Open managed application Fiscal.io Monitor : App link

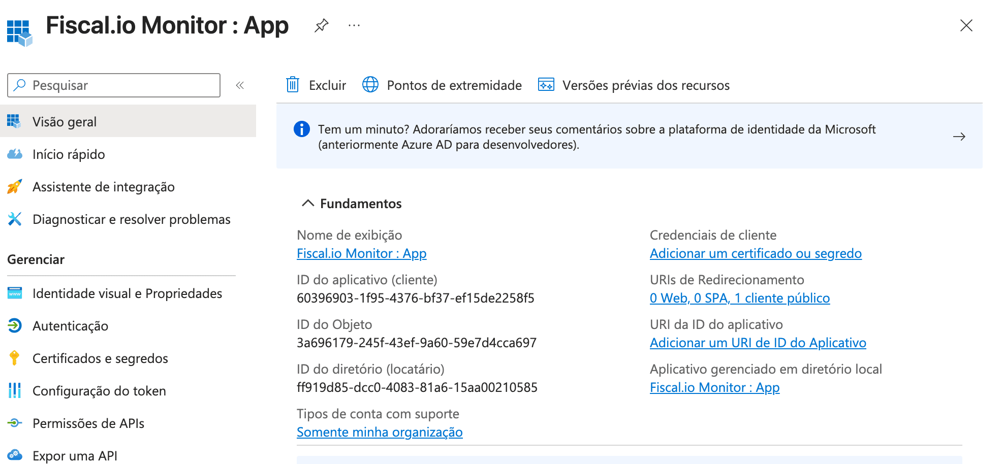tap(714, 387)
